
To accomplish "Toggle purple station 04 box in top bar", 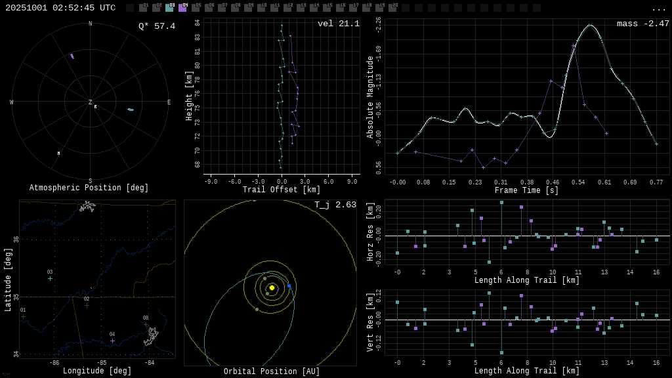I will click(x=182, y=8).
